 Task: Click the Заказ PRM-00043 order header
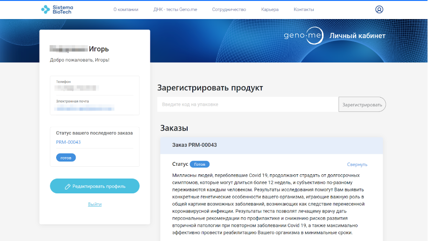point(271,145)
